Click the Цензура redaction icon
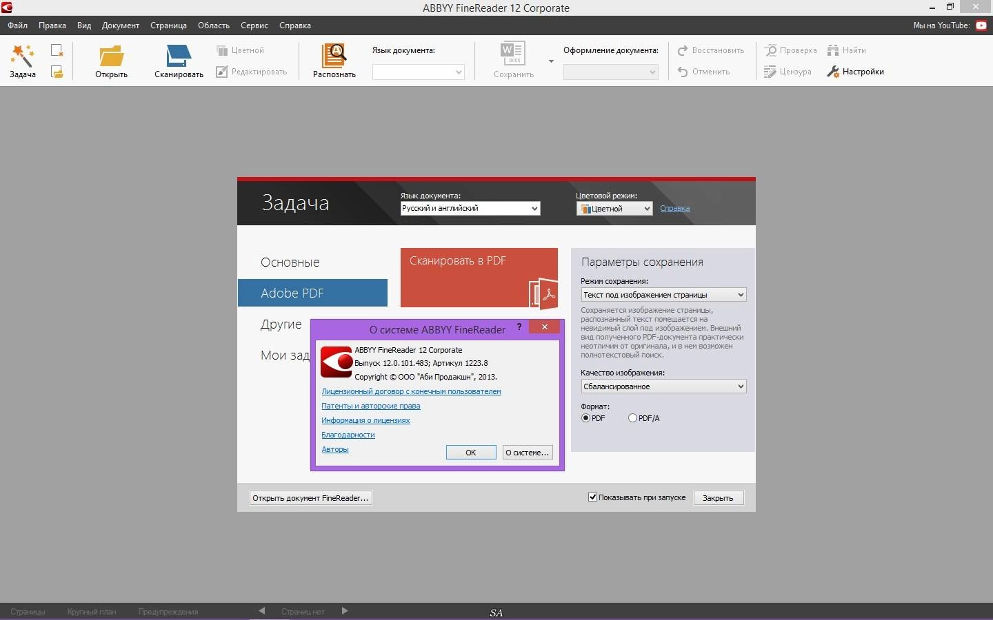 770,72
